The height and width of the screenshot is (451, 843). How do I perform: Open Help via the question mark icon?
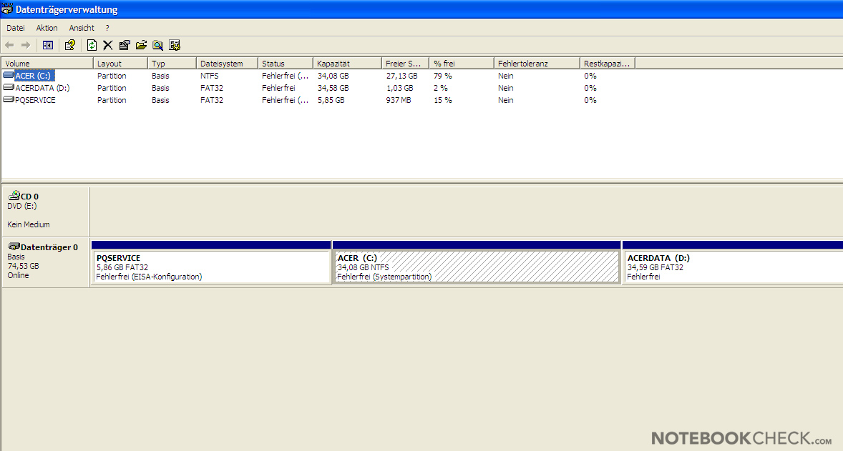pos(70,45)
